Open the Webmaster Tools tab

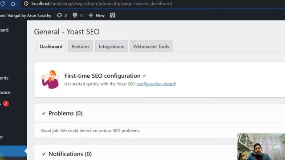pos(151,46)
